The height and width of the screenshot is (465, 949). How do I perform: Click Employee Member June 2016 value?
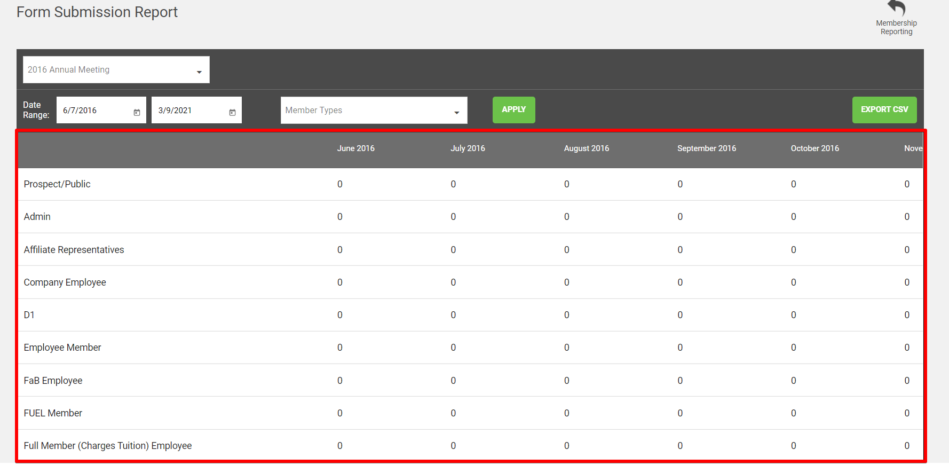(x=340, y=348)
